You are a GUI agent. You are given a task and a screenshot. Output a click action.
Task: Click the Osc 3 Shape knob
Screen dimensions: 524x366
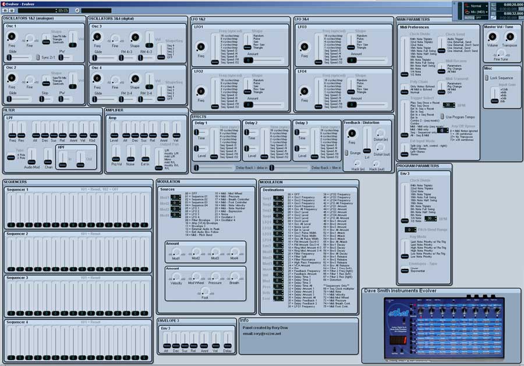pyautogui.click(x=135, y=37)
